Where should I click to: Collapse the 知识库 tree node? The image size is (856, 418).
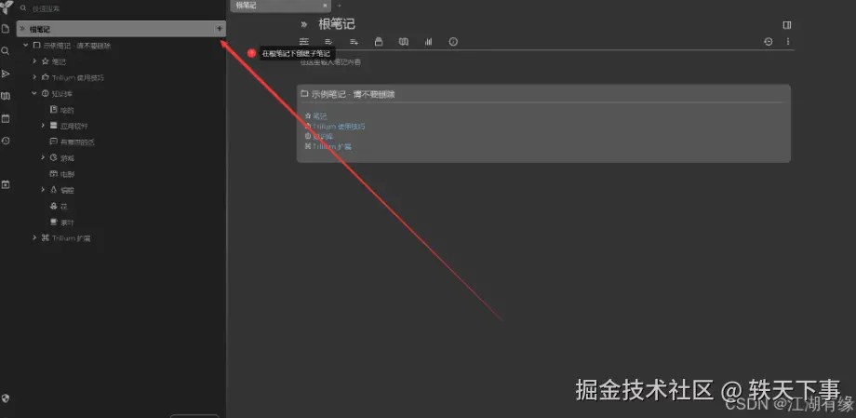[34, 93]
